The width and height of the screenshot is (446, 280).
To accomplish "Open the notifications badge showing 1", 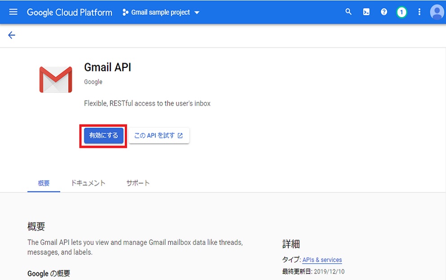I will (x=401, y=12).
